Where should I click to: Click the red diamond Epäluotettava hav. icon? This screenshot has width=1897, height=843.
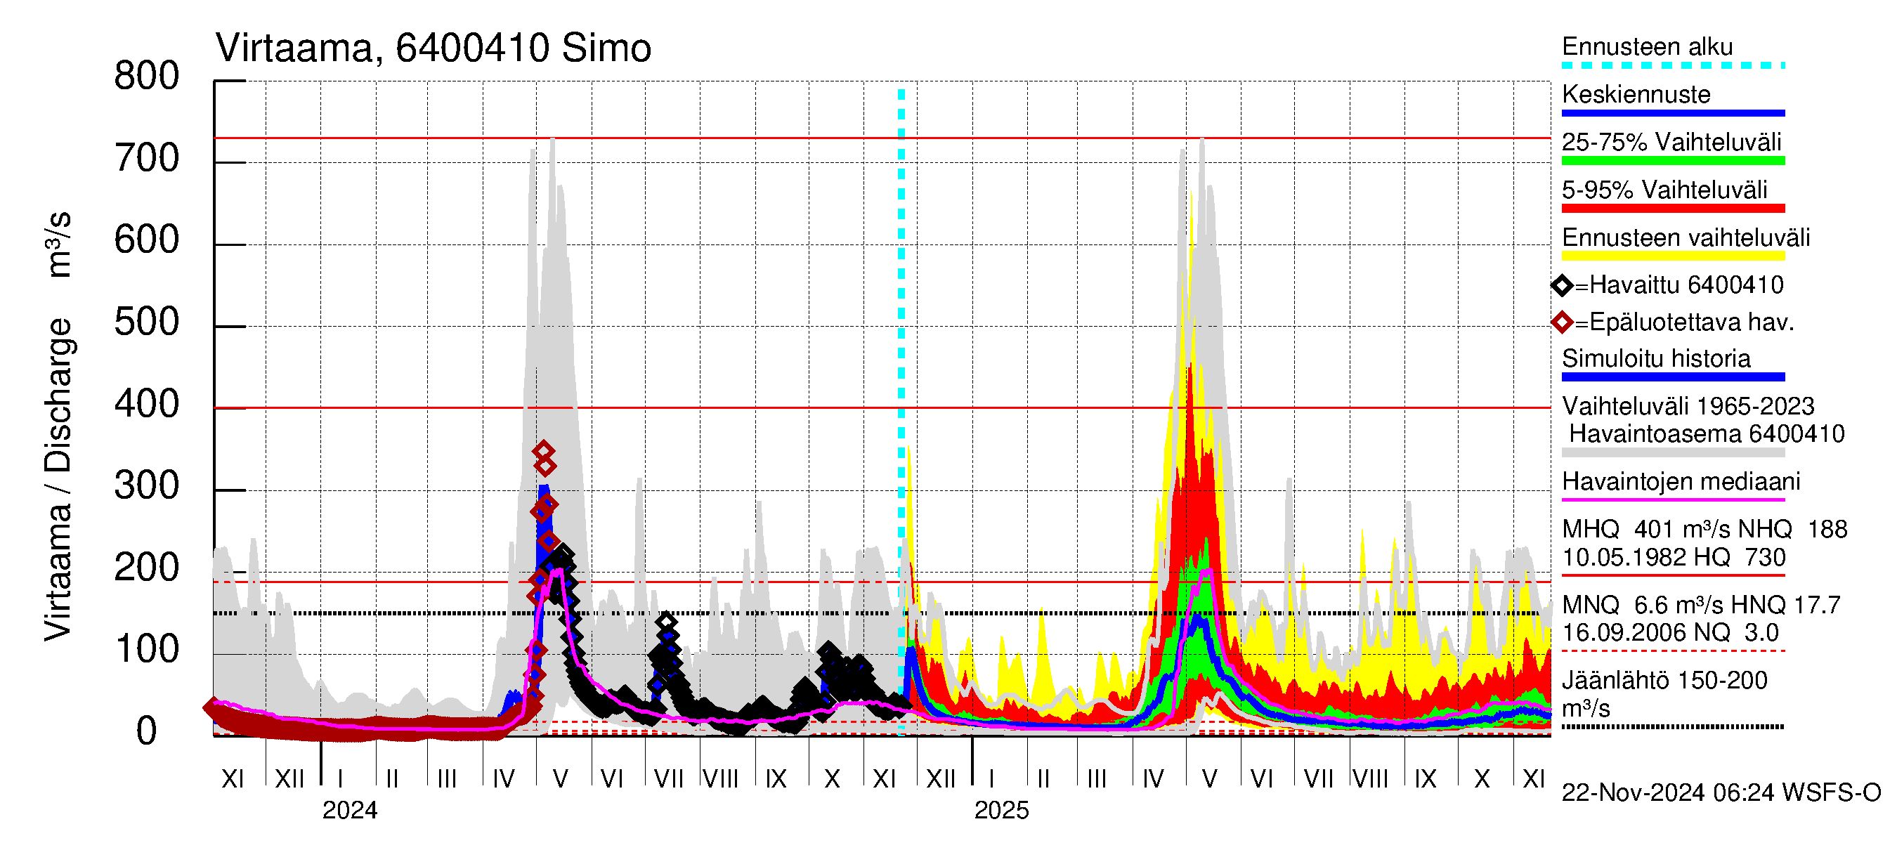[1562, 322]
